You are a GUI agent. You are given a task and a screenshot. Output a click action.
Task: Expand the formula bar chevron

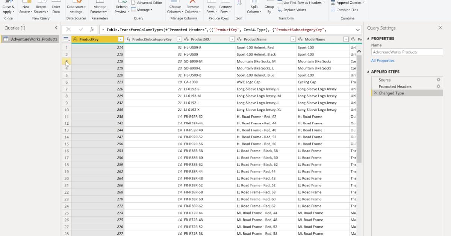(x=358, y=29)
